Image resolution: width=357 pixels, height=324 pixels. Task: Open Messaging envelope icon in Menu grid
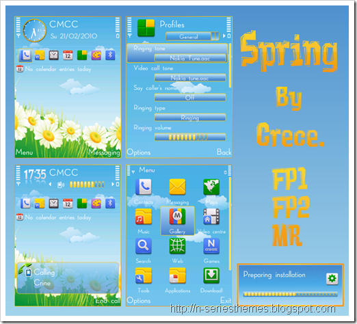point(177,187)
